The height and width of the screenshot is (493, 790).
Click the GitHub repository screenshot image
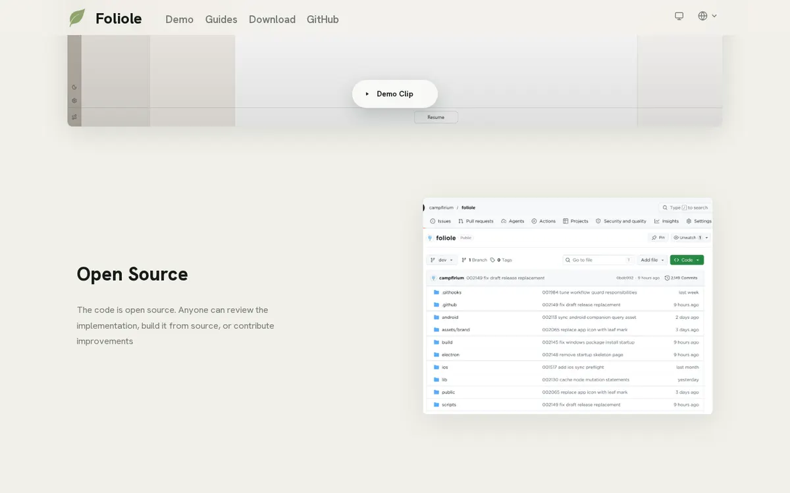pyautogui.click(x=567, y=306)
